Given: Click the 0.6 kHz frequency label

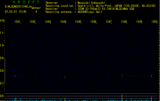Looking at the screenshot, I should tap(2, 96).
